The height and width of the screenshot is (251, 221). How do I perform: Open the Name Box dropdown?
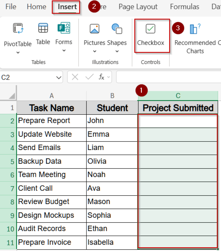[x=59, y=77]
